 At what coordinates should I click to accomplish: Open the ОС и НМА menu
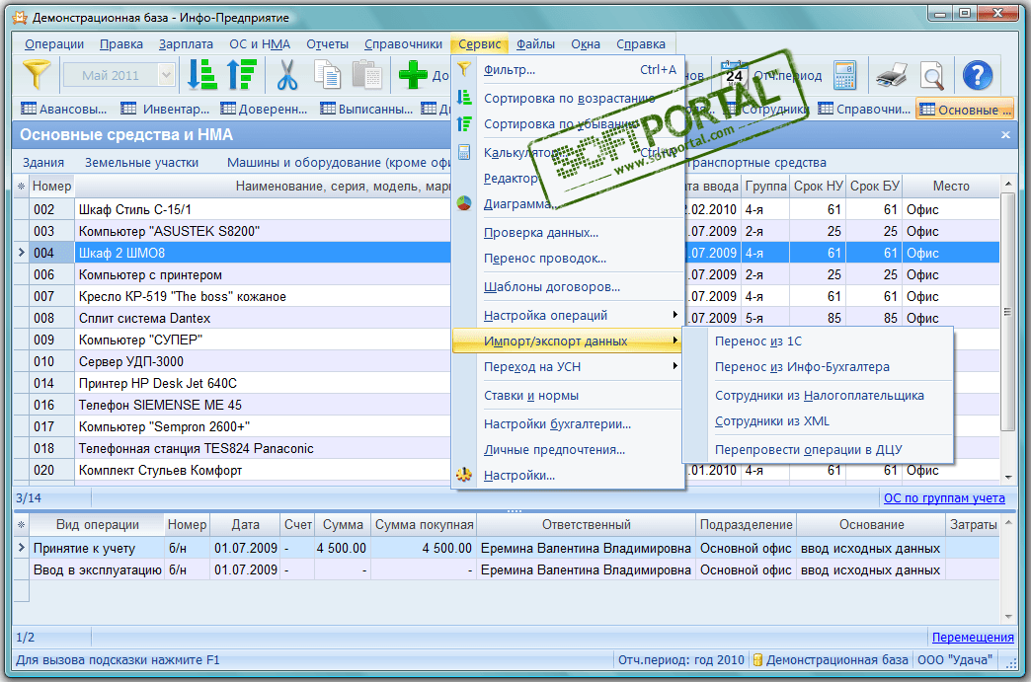(x=260, y=44)
